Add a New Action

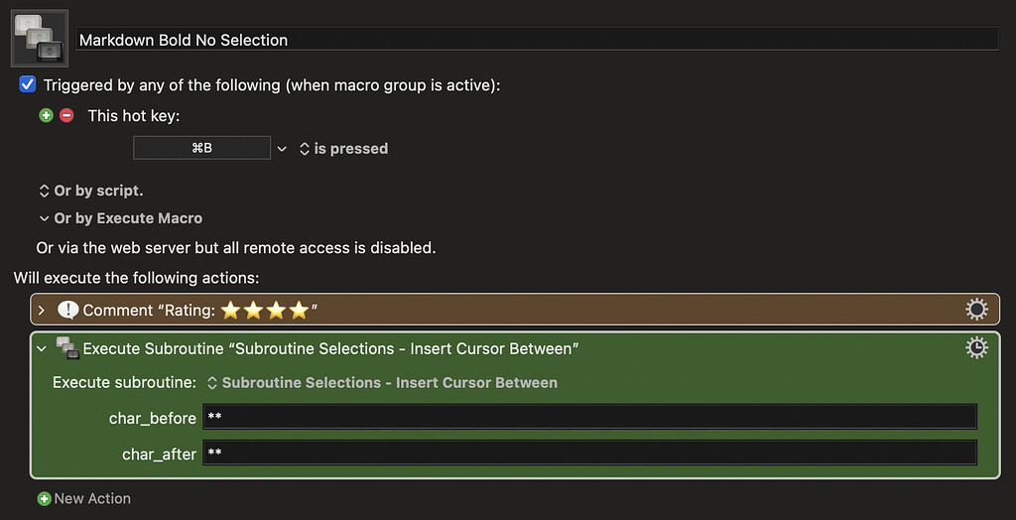coord(84,498)
